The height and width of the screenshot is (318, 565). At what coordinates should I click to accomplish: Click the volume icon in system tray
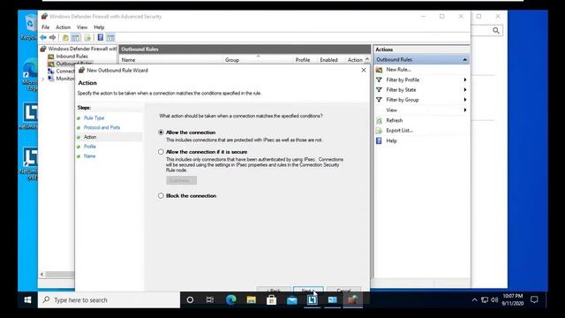coord(494,299)
